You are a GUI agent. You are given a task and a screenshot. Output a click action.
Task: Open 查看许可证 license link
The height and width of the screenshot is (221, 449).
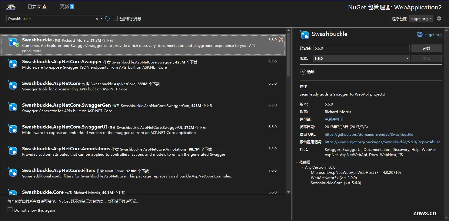pos(334,119)
